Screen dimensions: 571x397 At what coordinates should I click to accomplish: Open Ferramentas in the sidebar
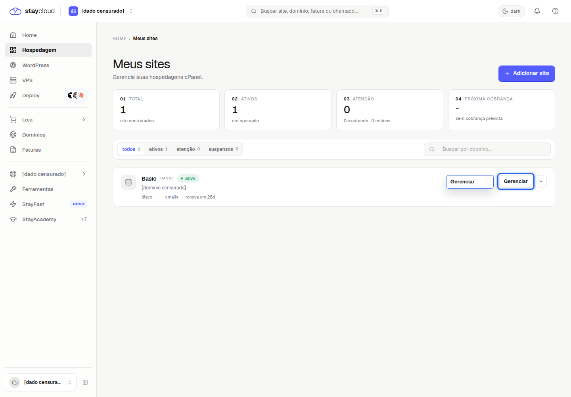(x=48, y=189)
